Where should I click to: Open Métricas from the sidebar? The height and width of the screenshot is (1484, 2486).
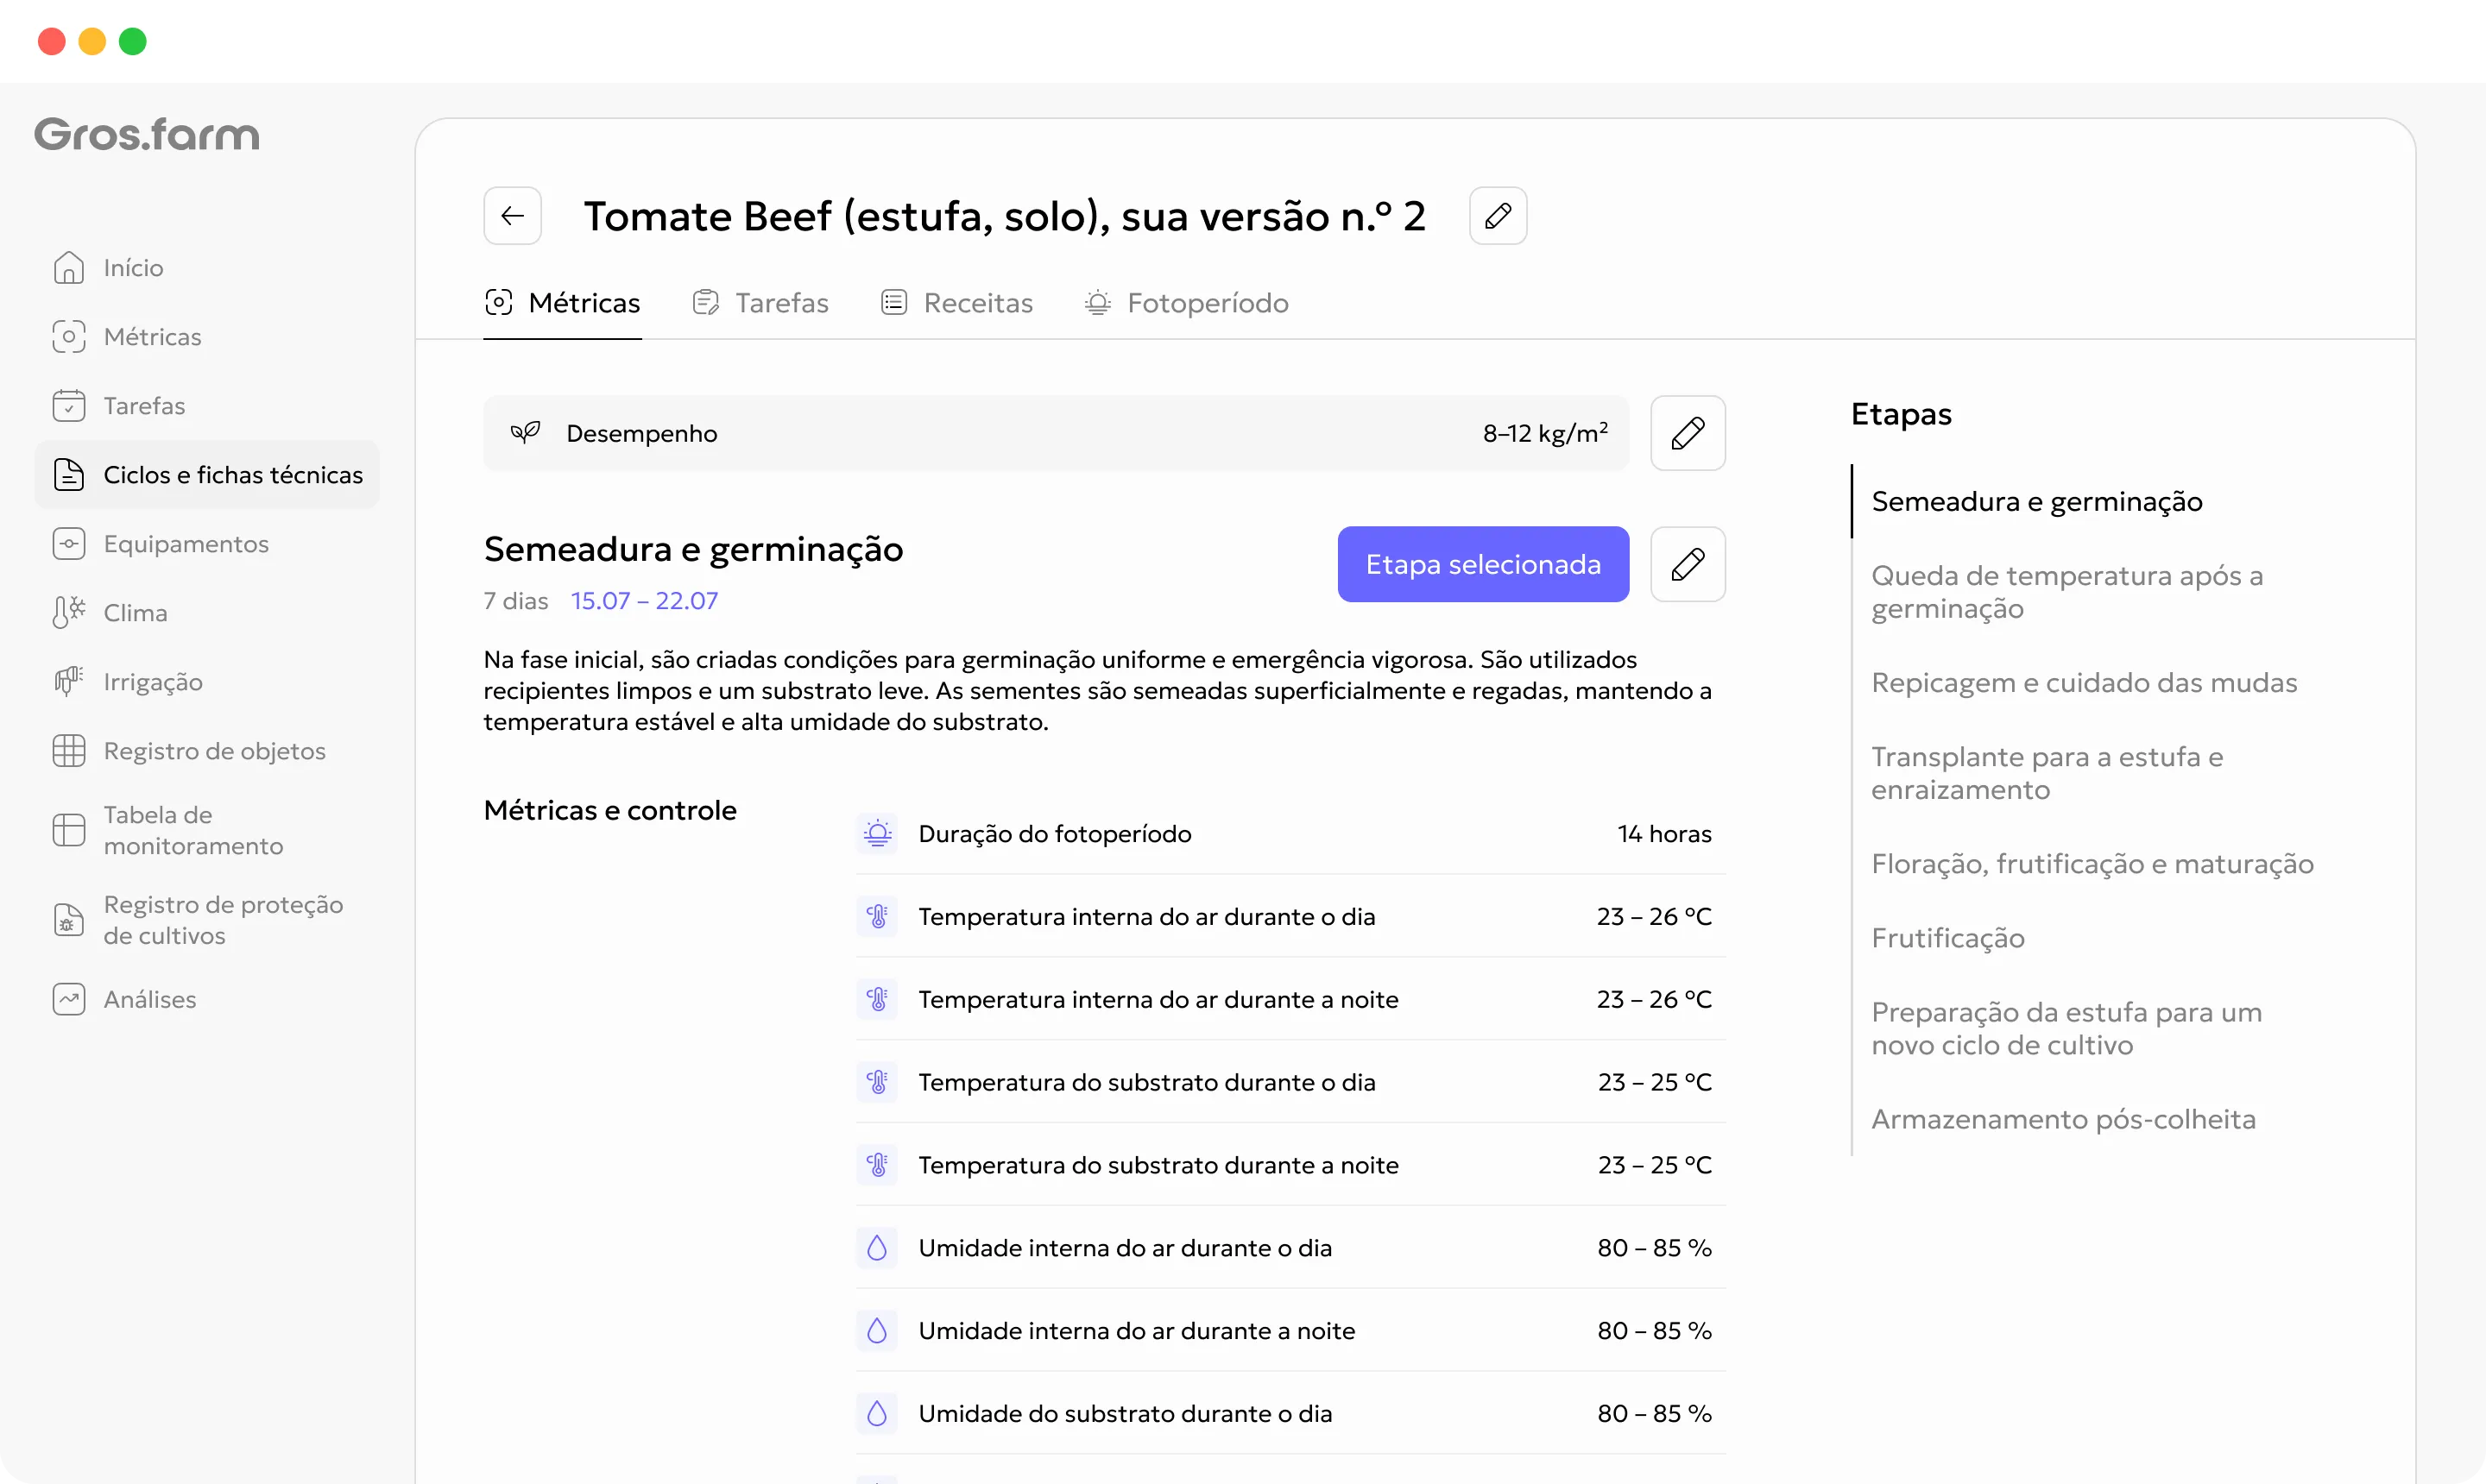[x=207, y=337]
